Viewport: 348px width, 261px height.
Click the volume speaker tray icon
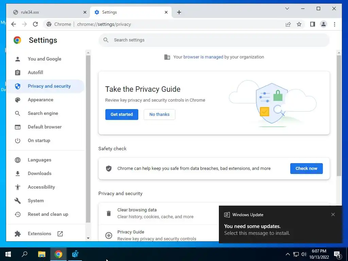[304, 254]
